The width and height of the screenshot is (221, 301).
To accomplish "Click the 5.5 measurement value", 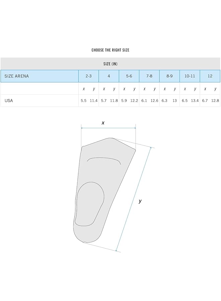I will coord(83,100).
